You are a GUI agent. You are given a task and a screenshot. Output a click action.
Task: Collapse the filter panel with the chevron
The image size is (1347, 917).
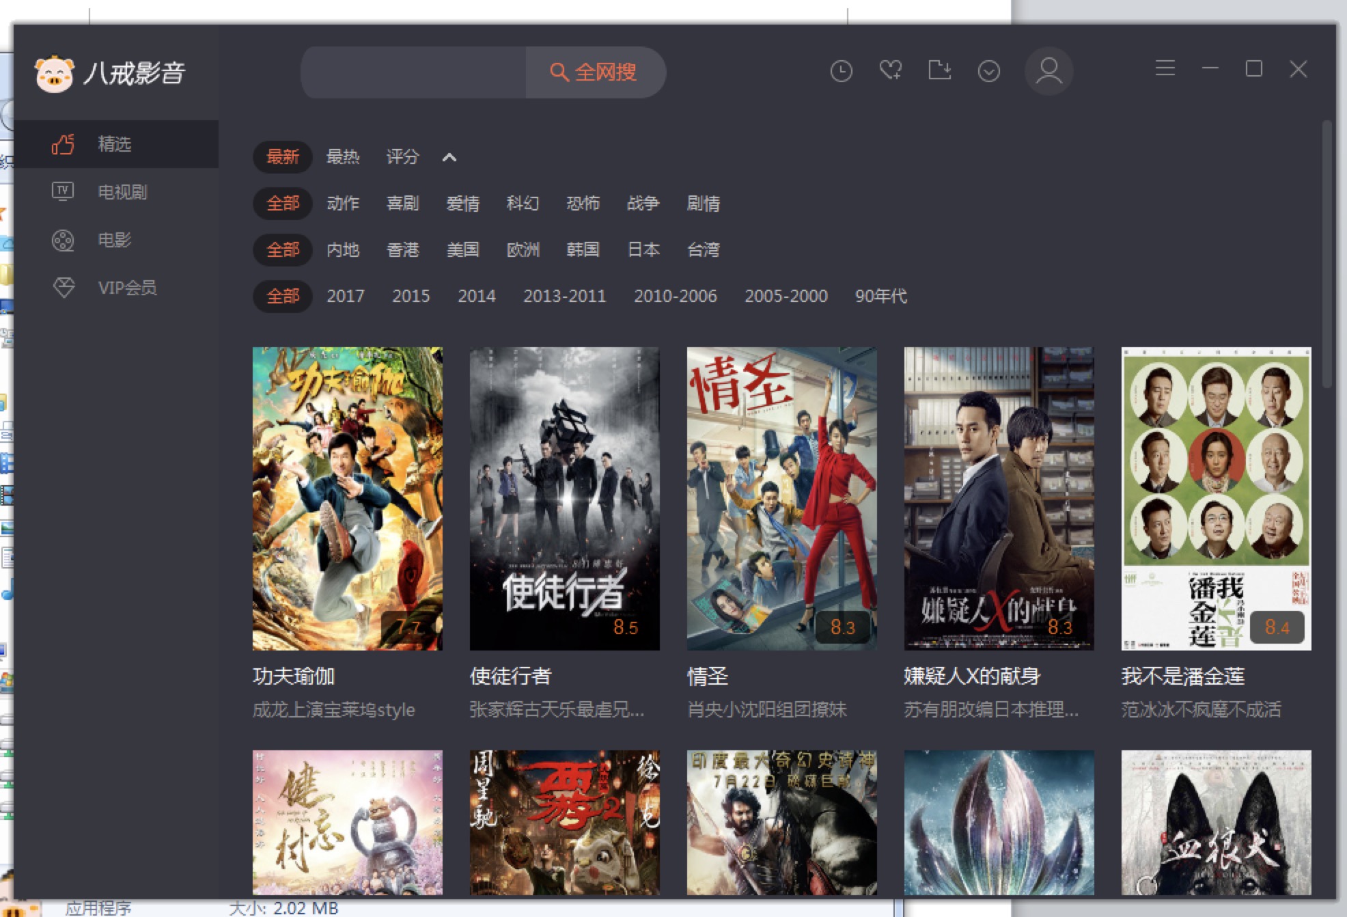(449, 157)
